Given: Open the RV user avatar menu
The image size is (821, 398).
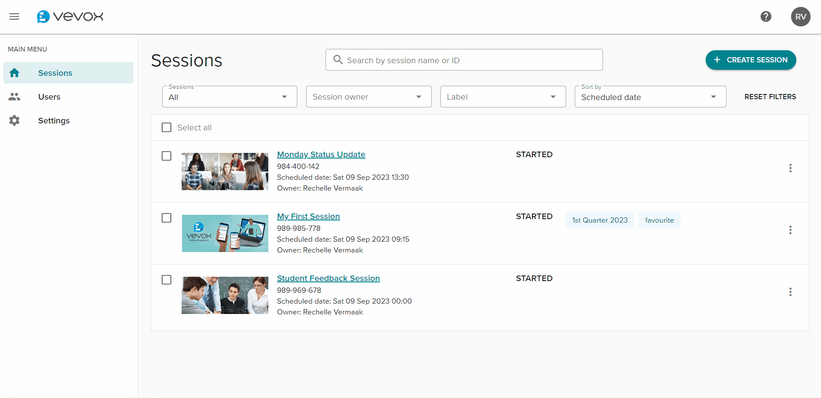Looking at the screenshot, I should (801, 16).
